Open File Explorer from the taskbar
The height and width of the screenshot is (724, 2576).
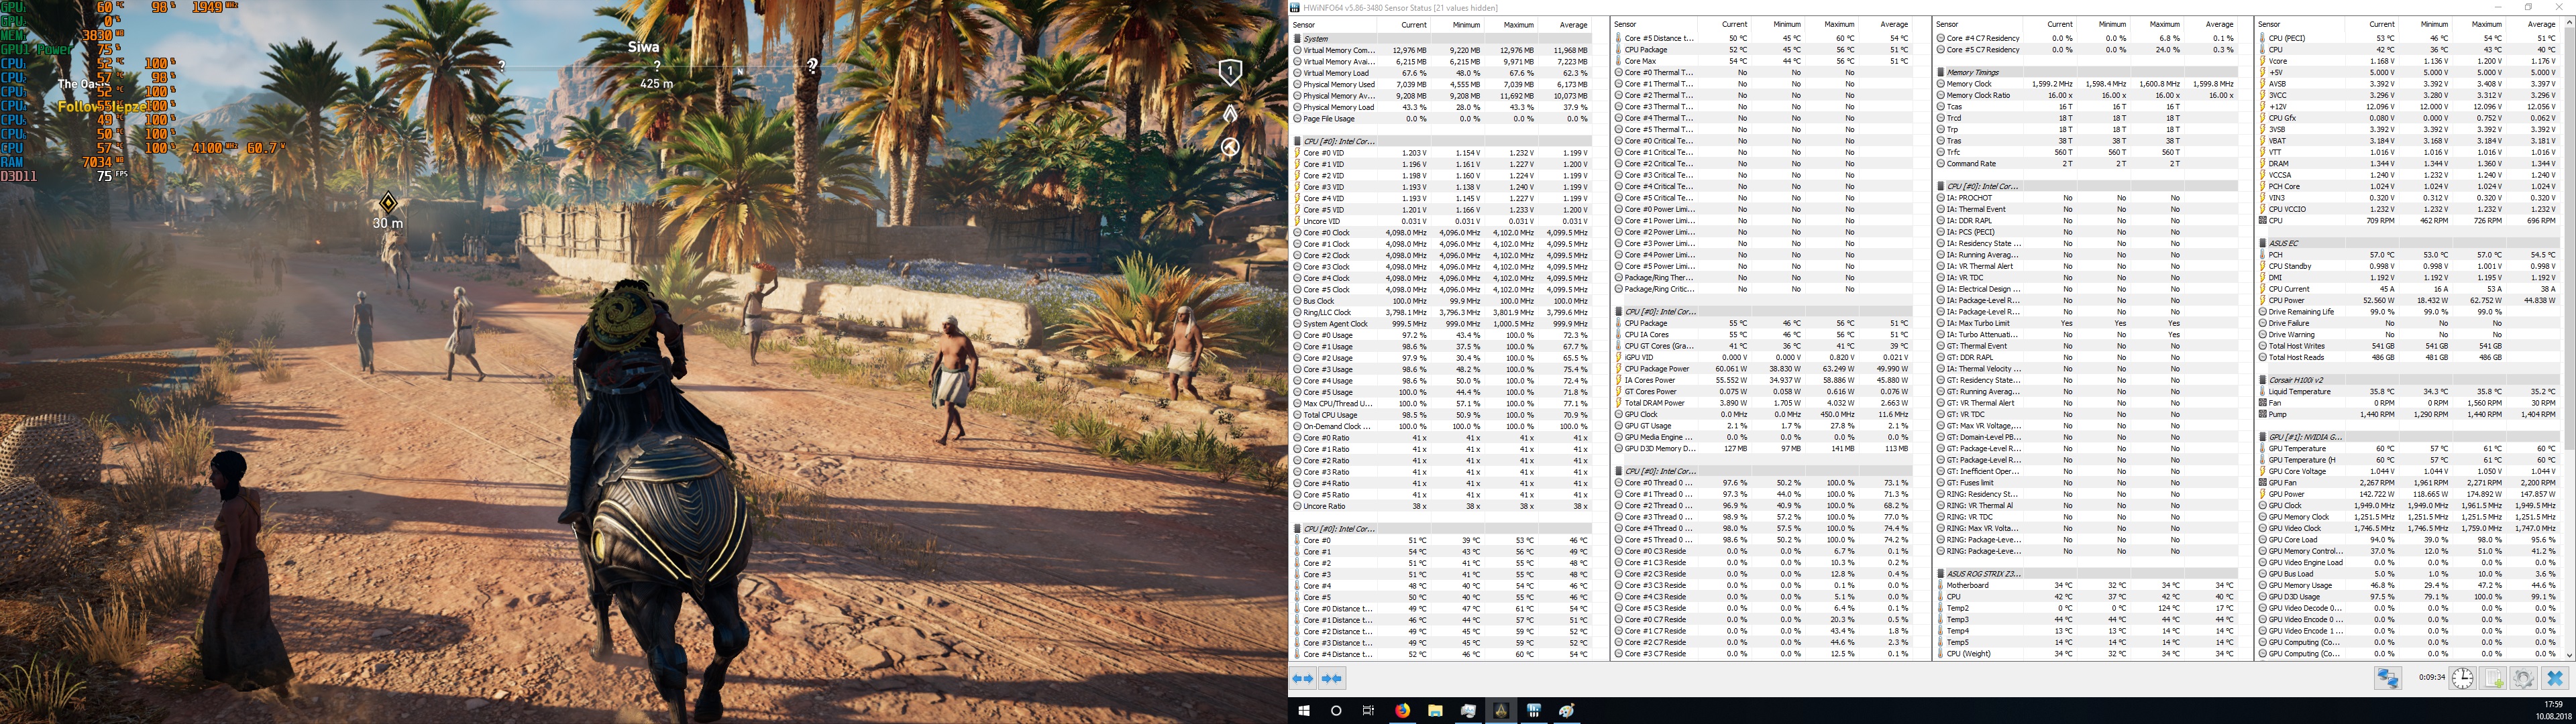(1435, 710)
